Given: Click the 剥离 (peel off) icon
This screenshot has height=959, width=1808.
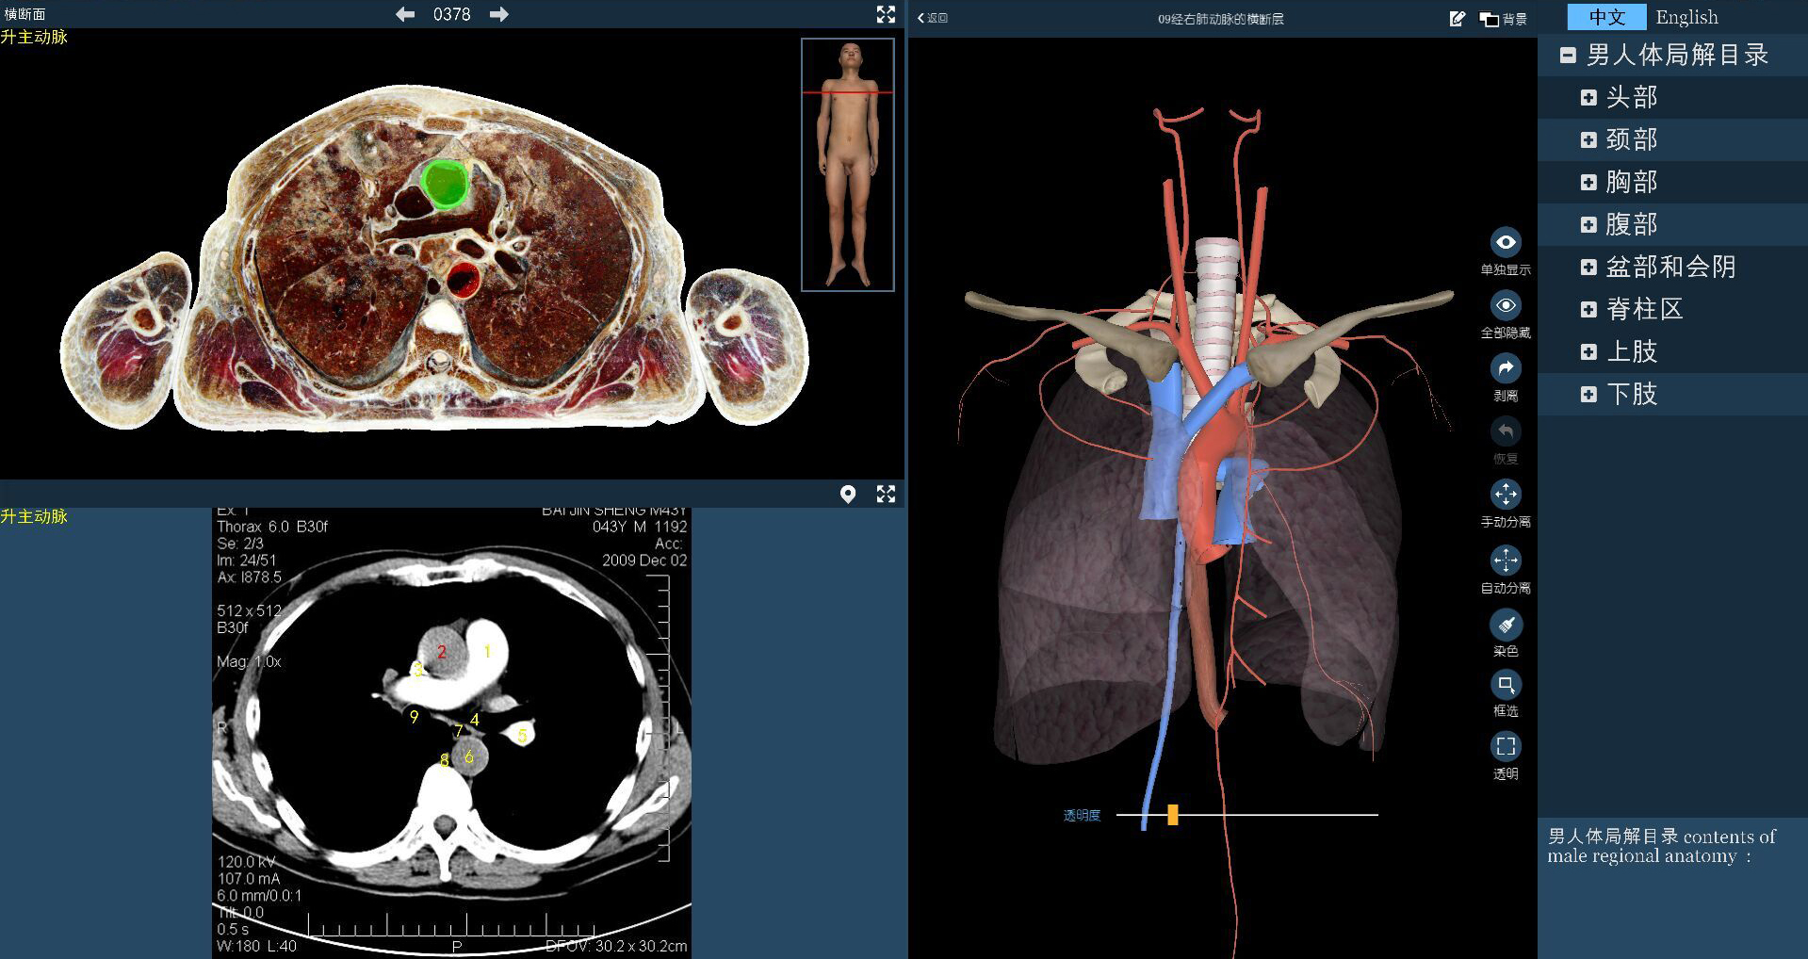Looking at the screenshot, I should coord(1506,368).
